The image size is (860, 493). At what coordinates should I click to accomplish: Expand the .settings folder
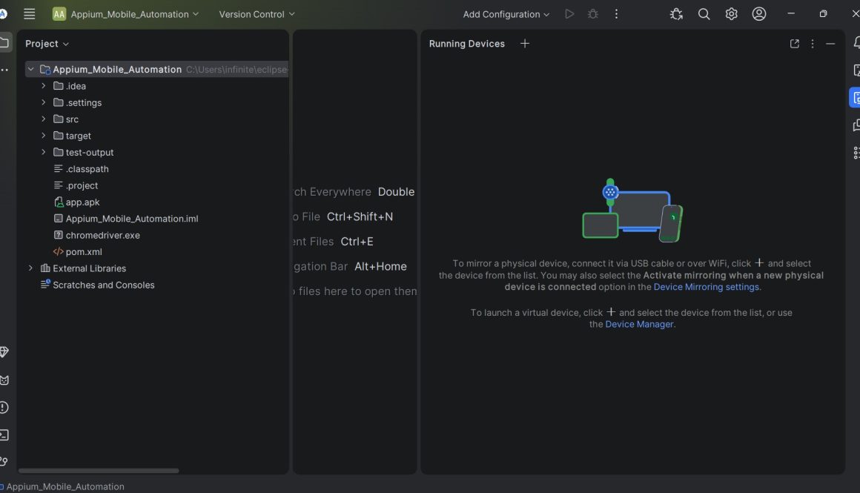[43, 102]
